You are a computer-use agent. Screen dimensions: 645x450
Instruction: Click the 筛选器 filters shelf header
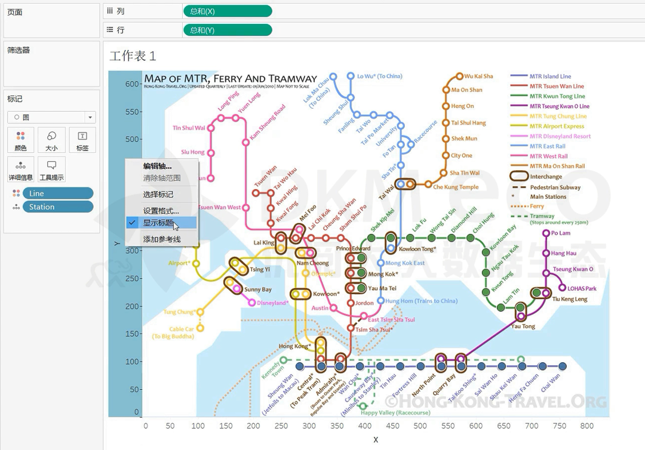[x=19, y=50]
